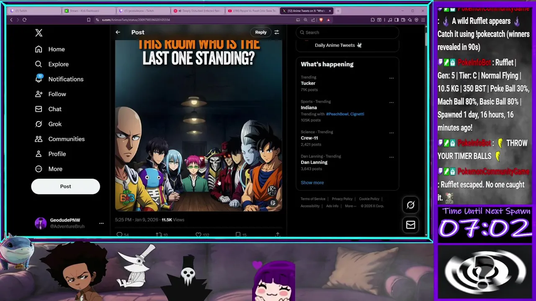
Task: Open a new browser tab with plus
Action: pos(338,11)
